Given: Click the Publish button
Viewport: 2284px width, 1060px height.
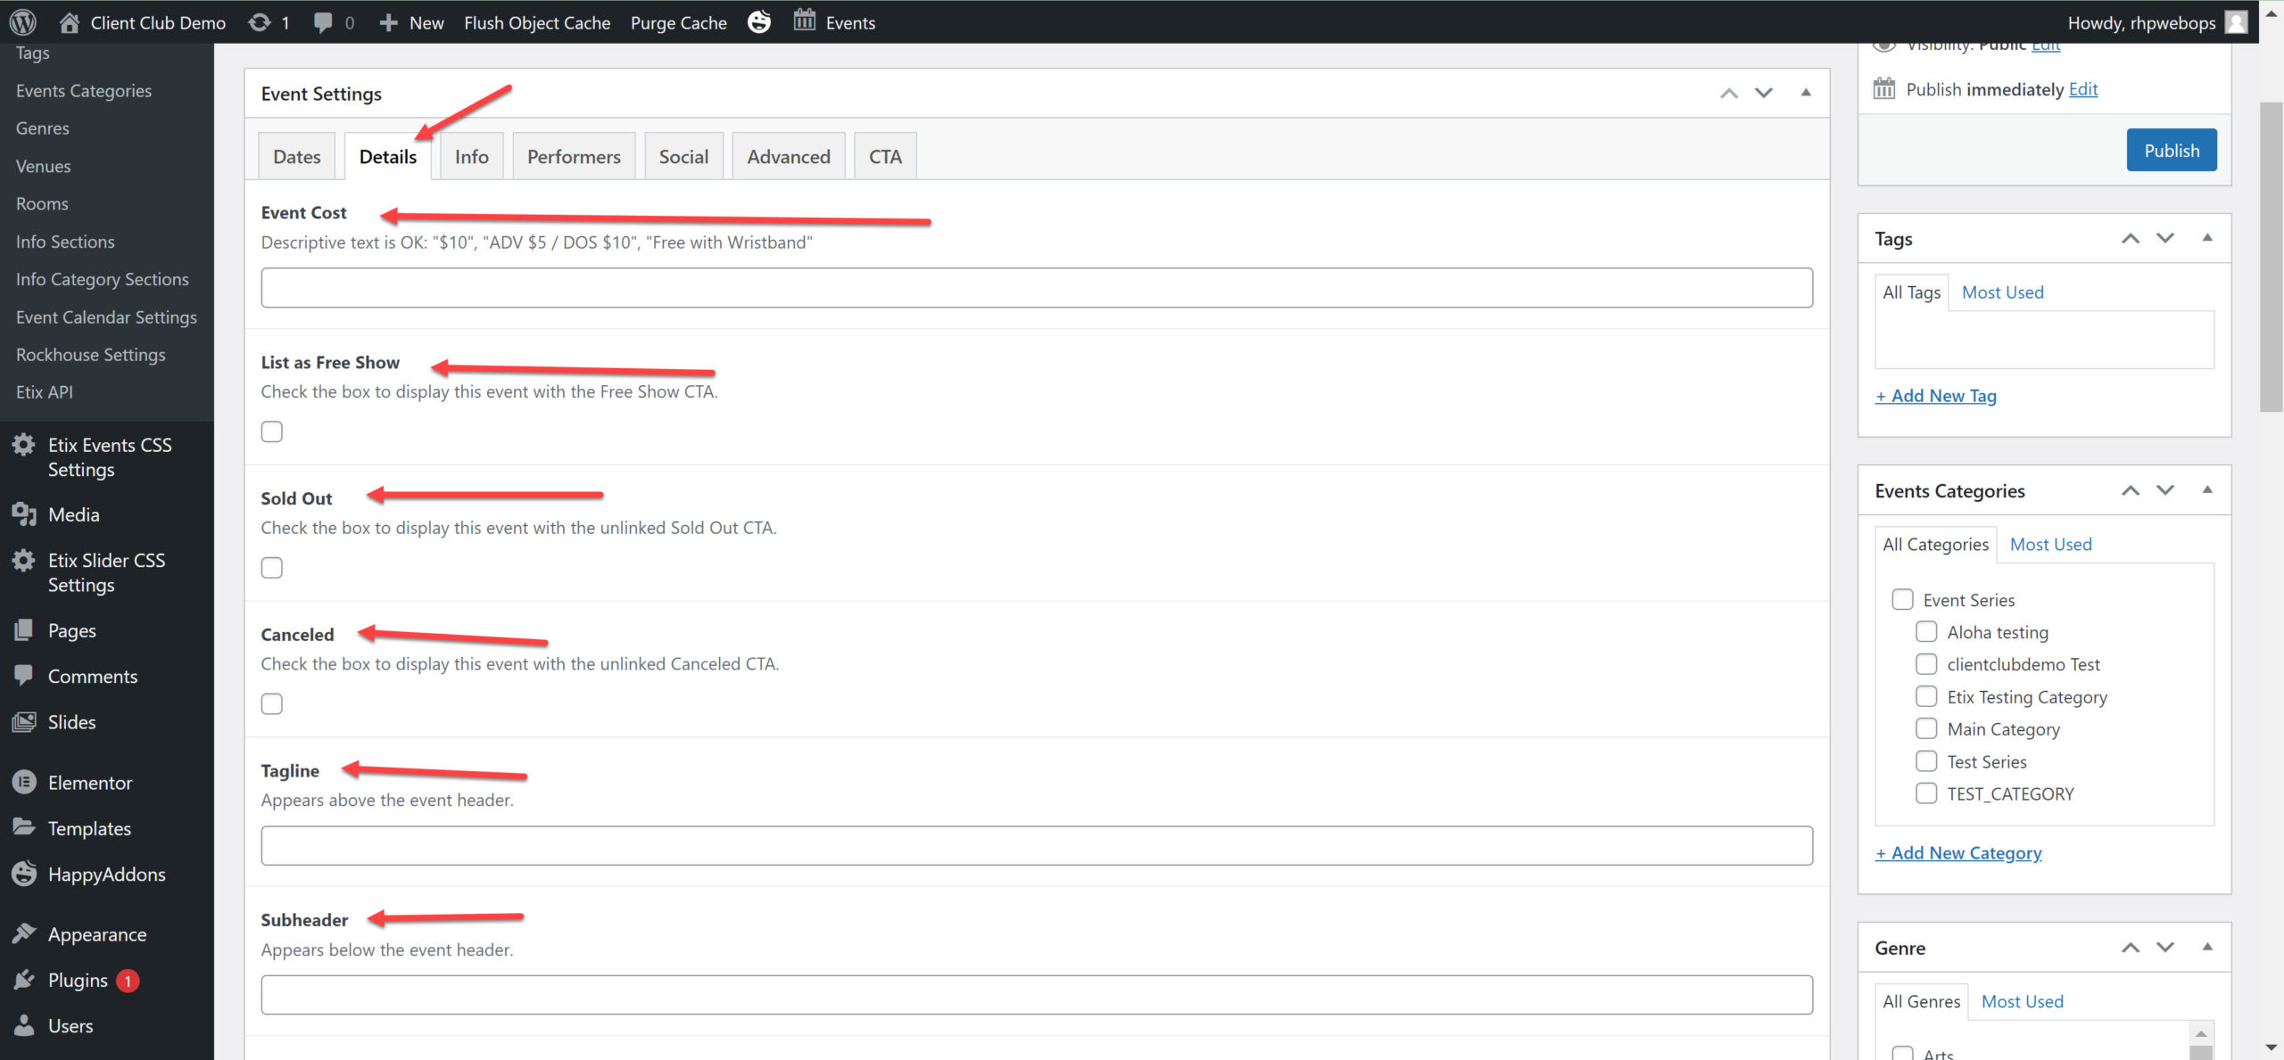Looking at the screenshot, I should tap(2171, 150).
